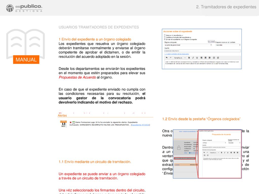Click the 'Propuestas de Acuerdo' red italic text
Screen dimensions: 259x194
77,77
